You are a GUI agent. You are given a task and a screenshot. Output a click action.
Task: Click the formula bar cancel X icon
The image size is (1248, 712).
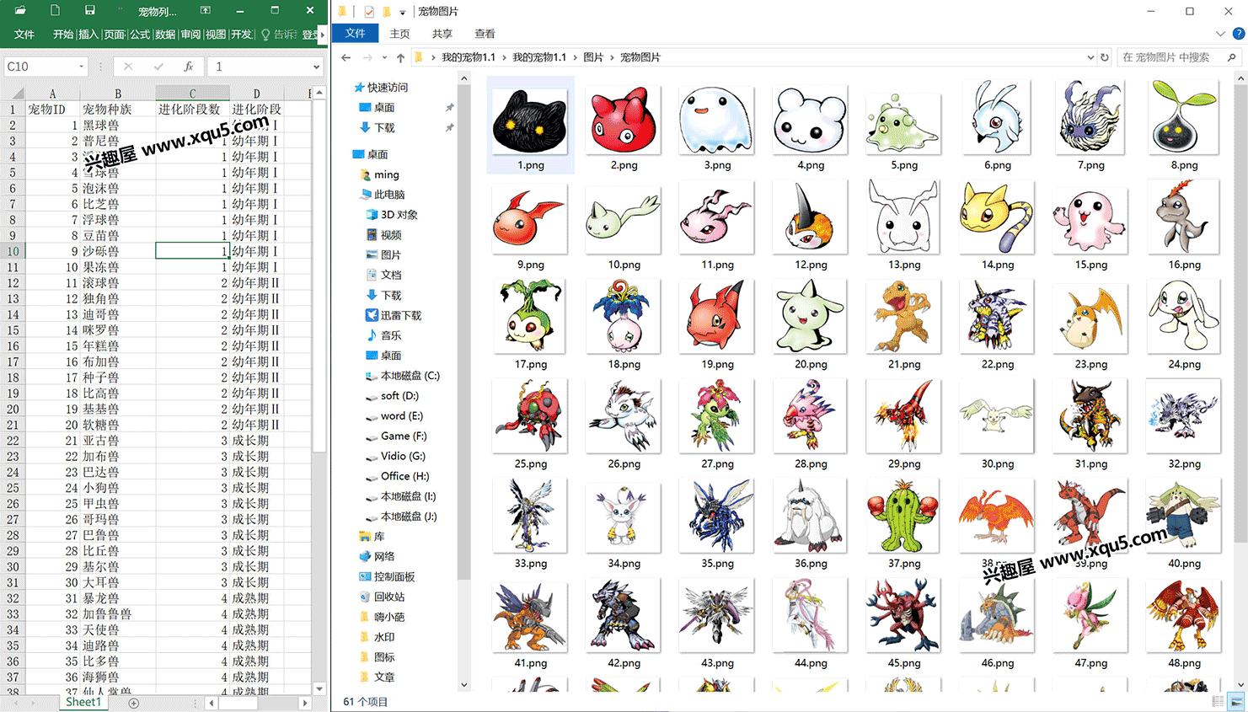point(128,67)
